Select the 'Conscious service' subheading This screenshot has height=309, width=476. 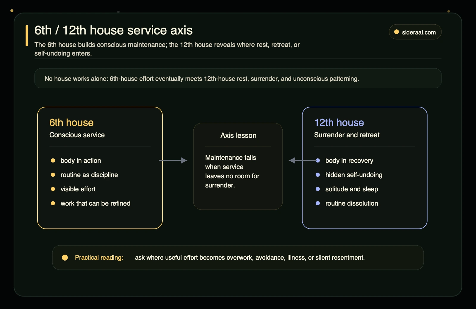pos(77,135)
